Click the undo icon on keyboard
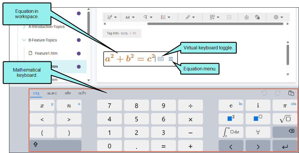 point(264,93)
